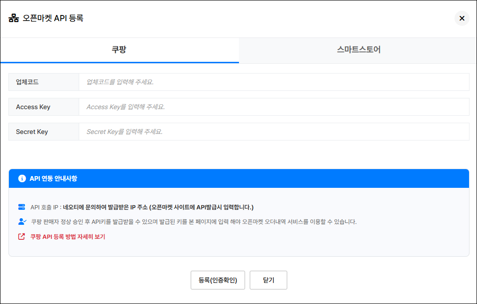Open the 스마트스토어 tab
The width and height of the screenshot is (477, 304).
click(358, 50)
